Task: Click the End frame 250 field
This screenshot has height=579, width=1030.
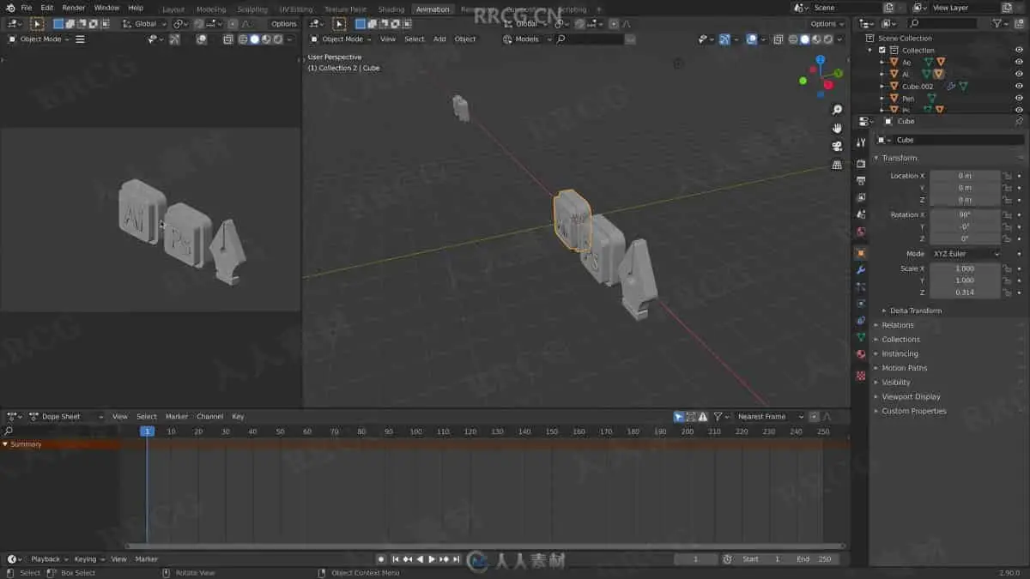Action: (x=815, y=559)
